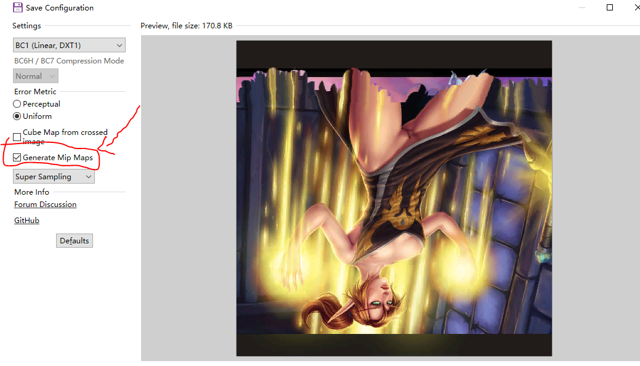Open the BC1 (Linear, DXT1) format dropdown

tap(69, 45)
